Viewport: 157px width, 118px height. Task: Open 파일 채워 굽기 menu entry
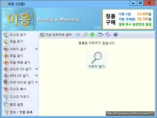[20, 62]
